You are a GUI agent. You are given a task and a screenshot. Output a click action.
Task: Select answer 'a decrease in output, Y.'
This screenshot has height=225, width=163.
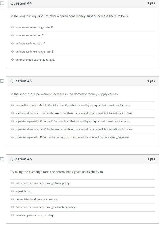pos(12,35)
